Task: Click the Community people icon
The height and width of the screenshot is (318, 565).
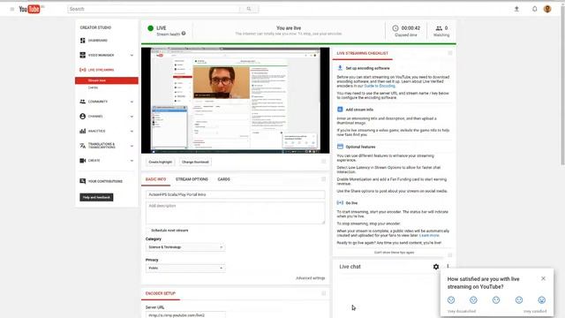Action: 82,102
